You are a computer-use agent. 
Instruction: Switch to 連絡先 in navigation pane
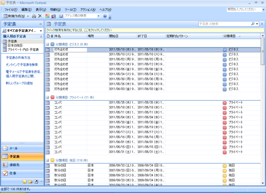[x=22, y=165]
